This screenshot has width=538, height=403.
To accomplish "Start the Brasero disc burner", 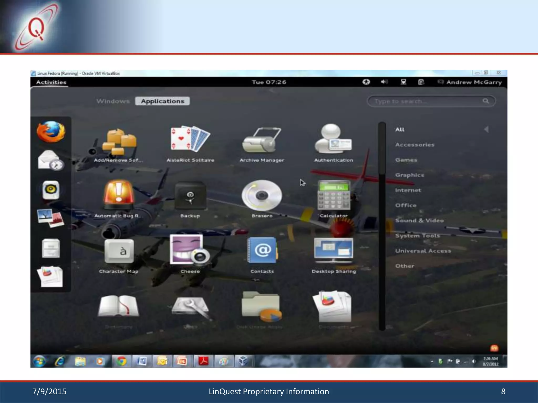I will 262,196.
